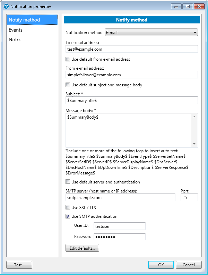Switch to the Notes section

click(x=15, y=40)
